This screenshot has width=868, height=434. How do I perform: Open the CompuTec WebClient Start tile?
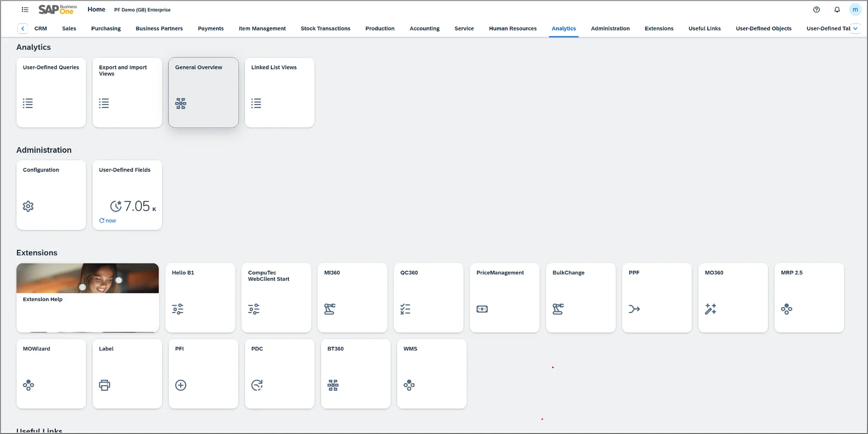(x=276, y=298)
